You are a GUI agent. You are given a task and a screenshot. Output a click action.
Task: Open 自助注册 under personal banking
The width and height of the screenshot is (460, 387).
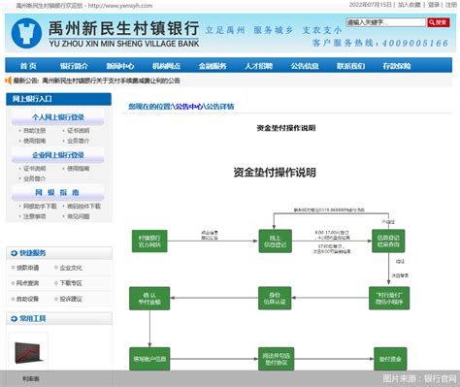click(34, 131)
